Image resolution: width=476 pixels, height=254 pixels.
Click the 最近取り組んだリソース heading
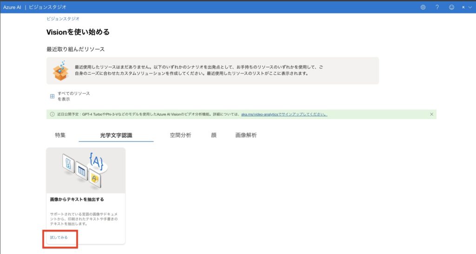75,49
